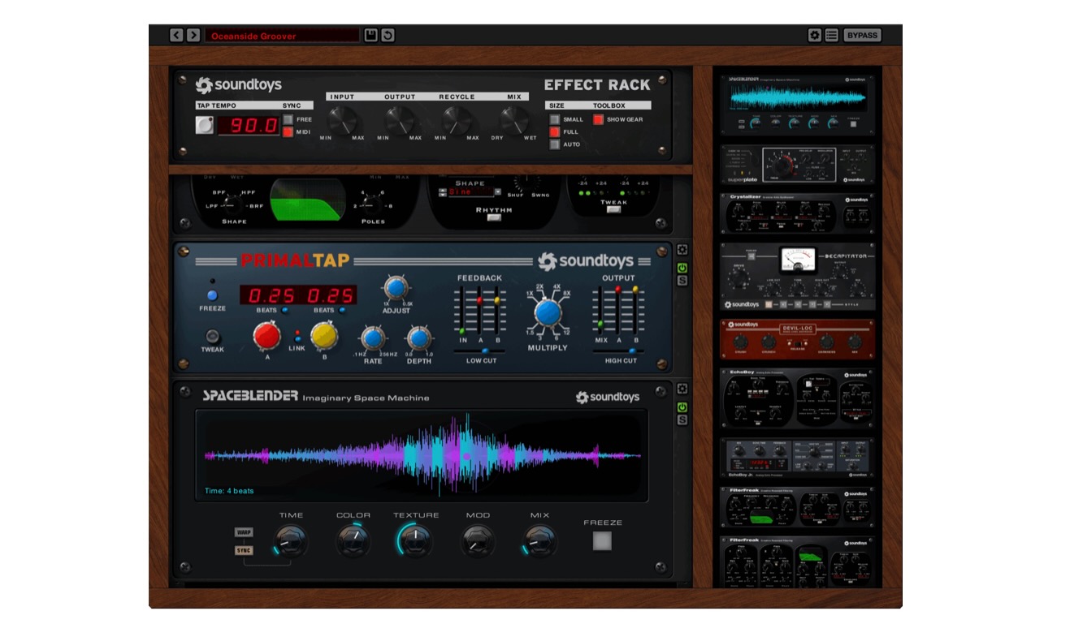Click the large blue MULTIPLY knob
The height and width of the screenshot is (641, 1070).
click(x=548, y=312)
